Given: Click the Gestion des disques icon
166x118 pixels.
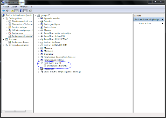Looking at the screenshot, I should coord(10,42).
